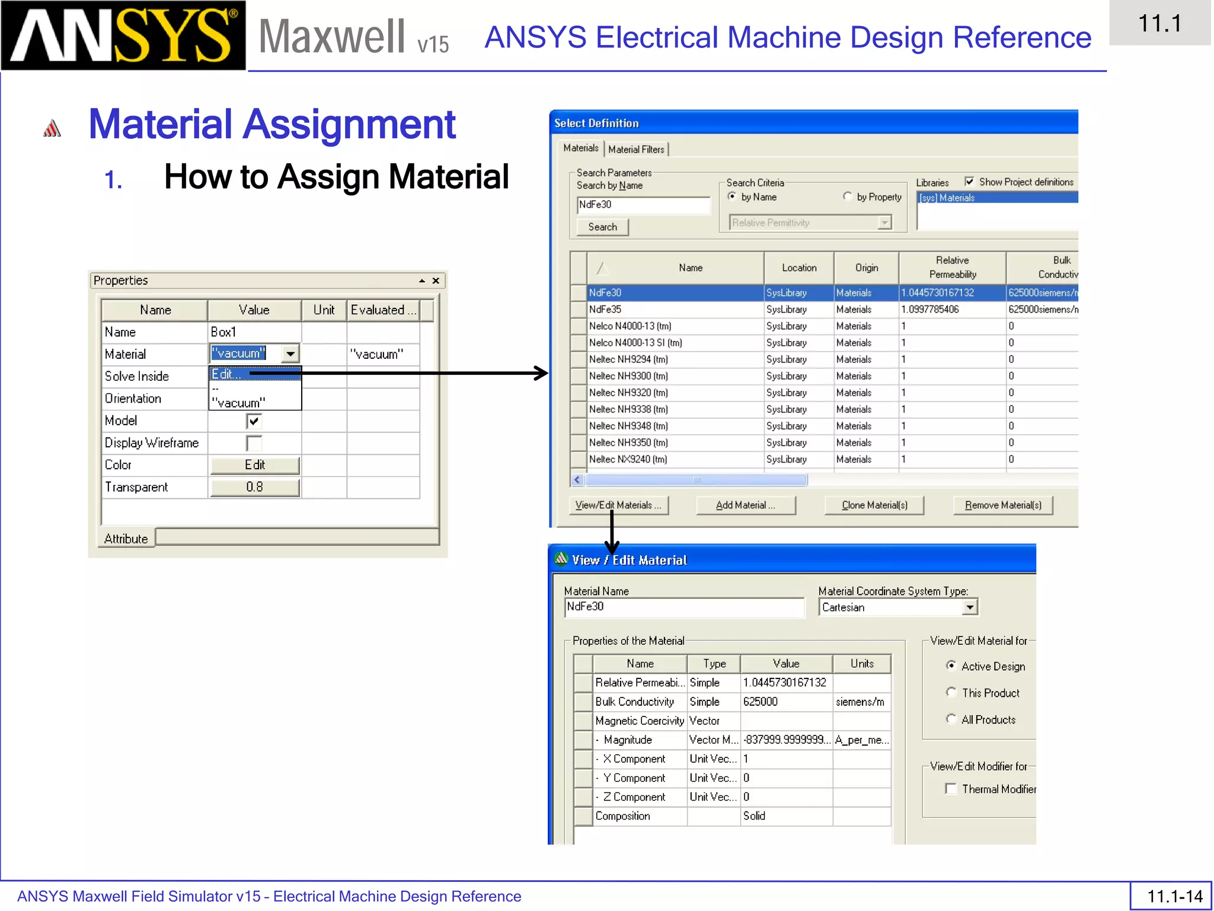1214x911 pixels.
Task: Choose the This Product radio option
Action: 951,692
